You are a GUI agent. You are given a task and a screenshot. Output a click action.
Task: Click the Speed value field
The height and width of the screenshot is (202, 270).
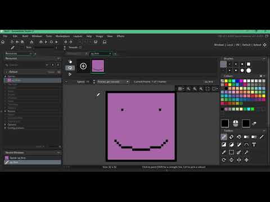coord(88,82)
